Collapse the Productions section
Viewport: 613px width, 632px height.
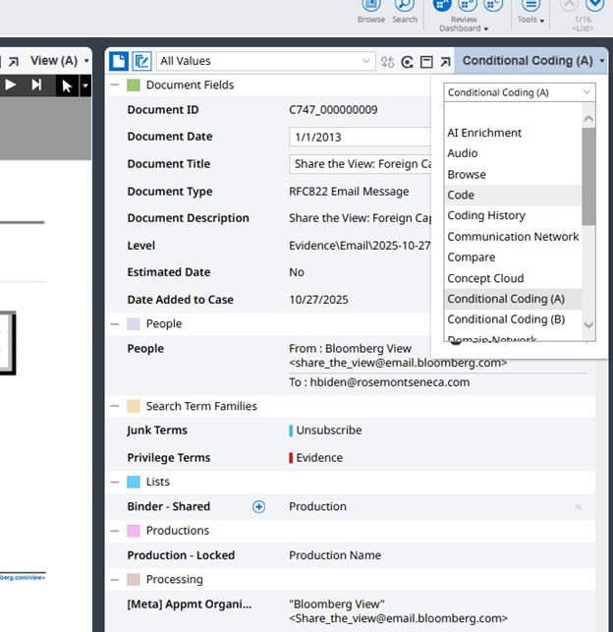pyautogui.click(x=115, y=531)
